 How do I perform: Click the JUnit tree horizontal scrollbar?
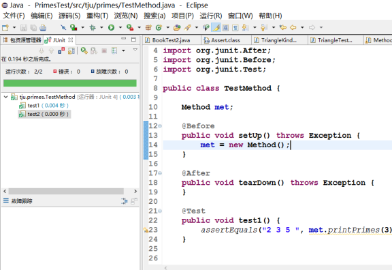pyautogui.click(x=66, y=192)
